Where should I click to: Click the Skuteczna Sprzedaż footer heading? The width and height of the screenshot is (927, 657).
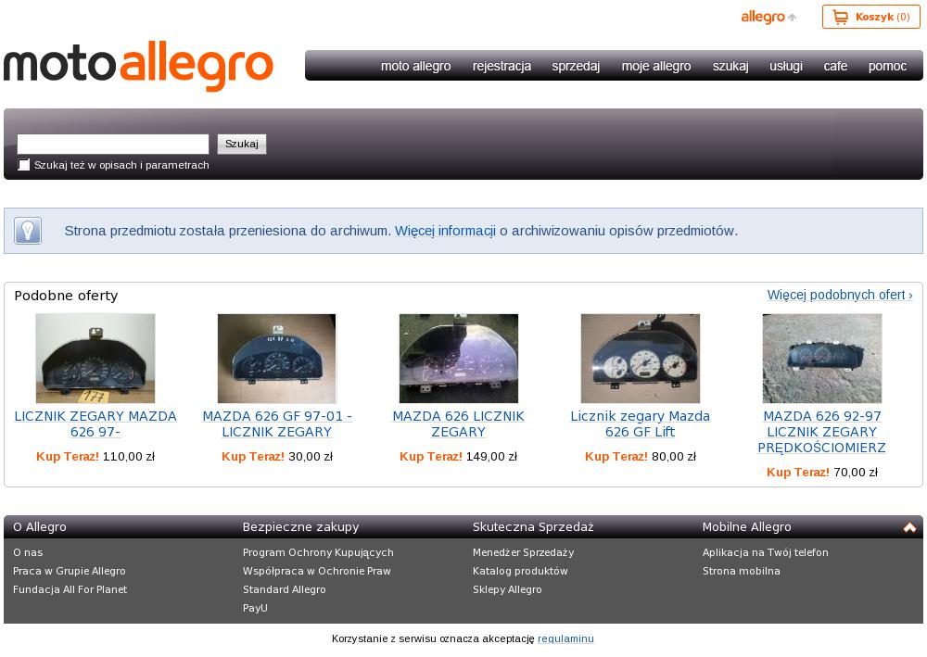click(x=533, y=526)
